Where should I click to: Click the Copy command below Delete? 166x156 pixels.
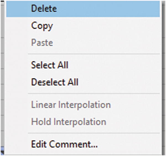(42, 26)
